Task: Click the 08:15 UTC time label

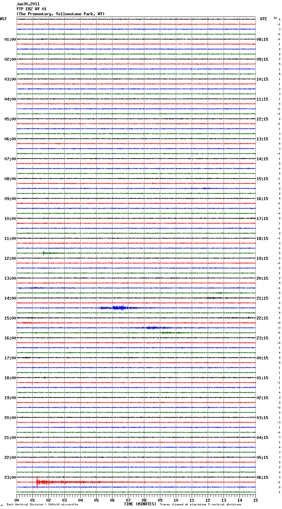Action: coord(262,39)
